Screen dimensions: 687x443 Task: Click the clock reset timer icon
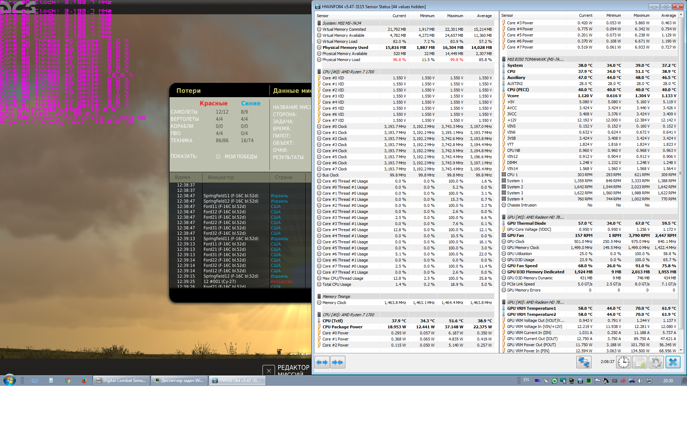click(x=624, y=362)
